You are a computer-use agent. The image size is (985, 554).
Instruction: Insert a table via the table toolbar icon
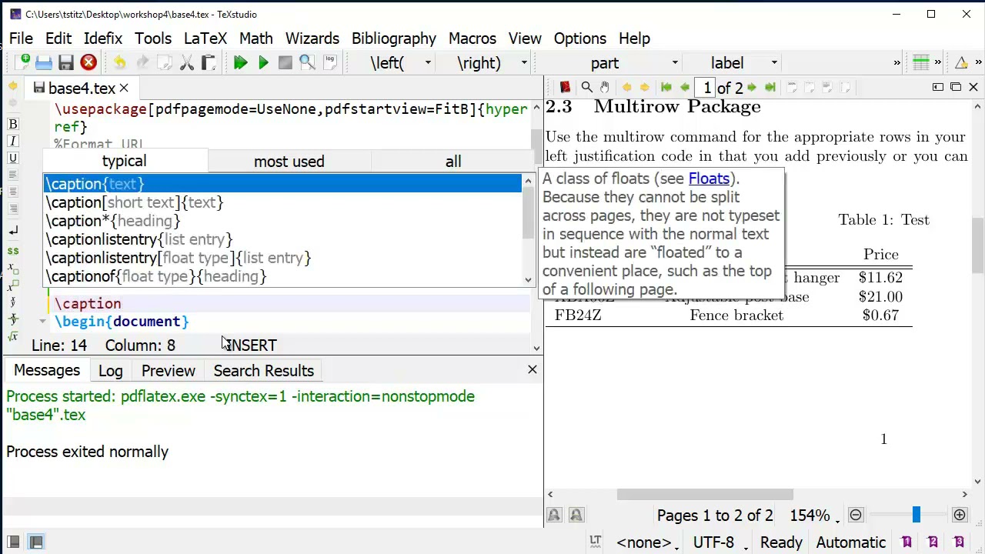tap(921, 63)
